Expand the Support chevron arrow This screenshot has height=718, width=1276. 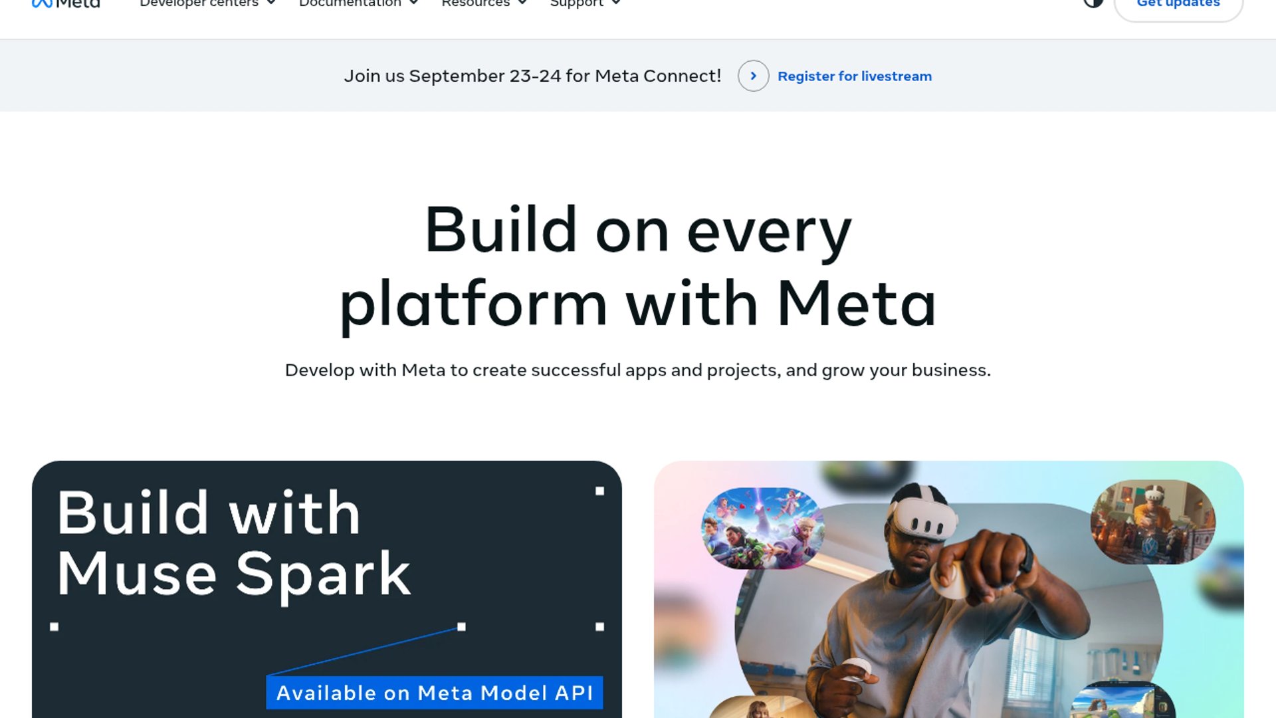pyautogui.click(x=616, y=3)
